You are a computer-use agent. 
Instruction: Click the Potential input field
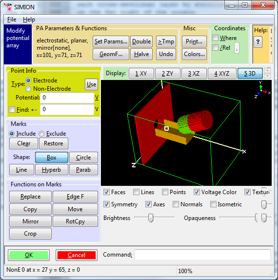[67, 98]
